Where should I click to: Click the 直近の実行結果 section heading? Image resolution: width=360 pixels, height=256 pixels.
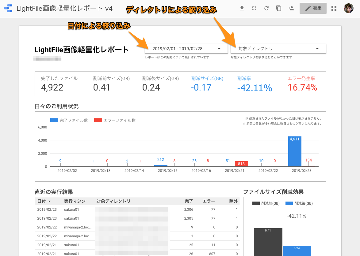[x=54, y=192]
